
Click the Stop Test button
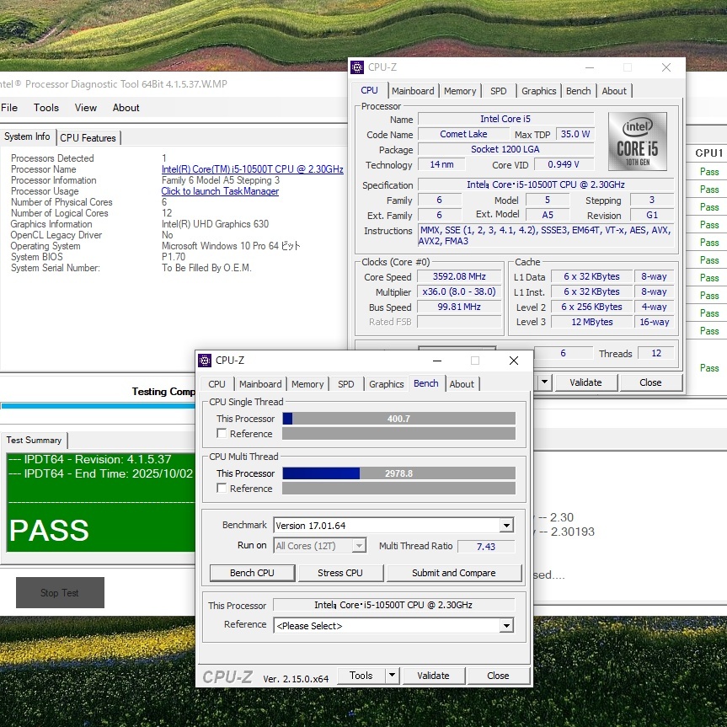[x=60, y=593]
